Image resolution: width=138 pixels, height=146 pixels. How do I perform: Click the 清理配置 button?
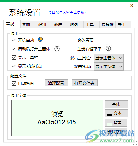(x=56, y=83)
